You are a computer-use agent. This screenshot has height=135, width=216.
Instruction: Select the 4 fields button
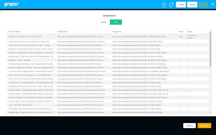pos(192,4)
